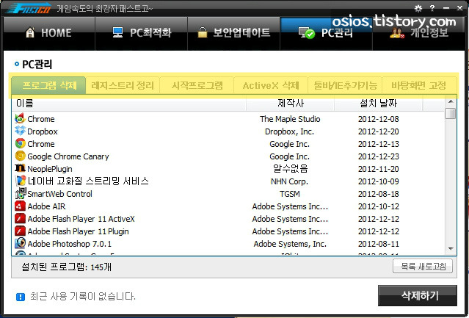
Task: Click the 알수없음 publisher cell
Action: pos(290,169)
